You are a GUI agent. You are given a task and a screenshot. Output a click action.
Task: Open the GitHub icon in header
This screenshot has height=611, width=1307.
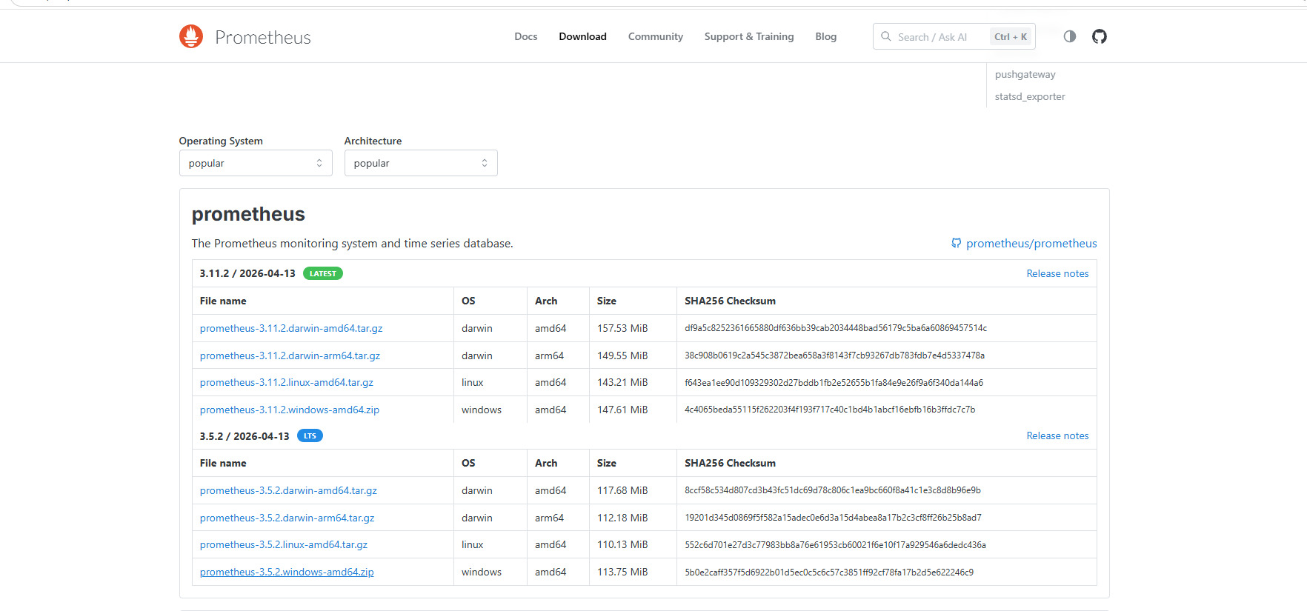[1100, 36]
